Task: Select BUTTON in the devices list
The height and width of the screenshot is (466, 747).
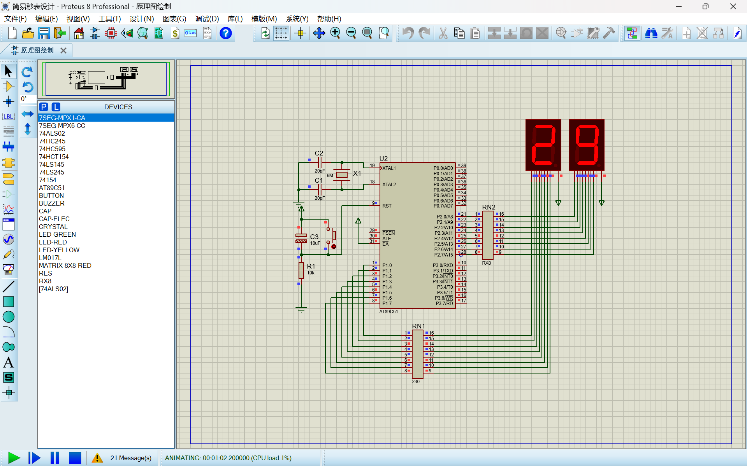Action: [x=105, y=195]
